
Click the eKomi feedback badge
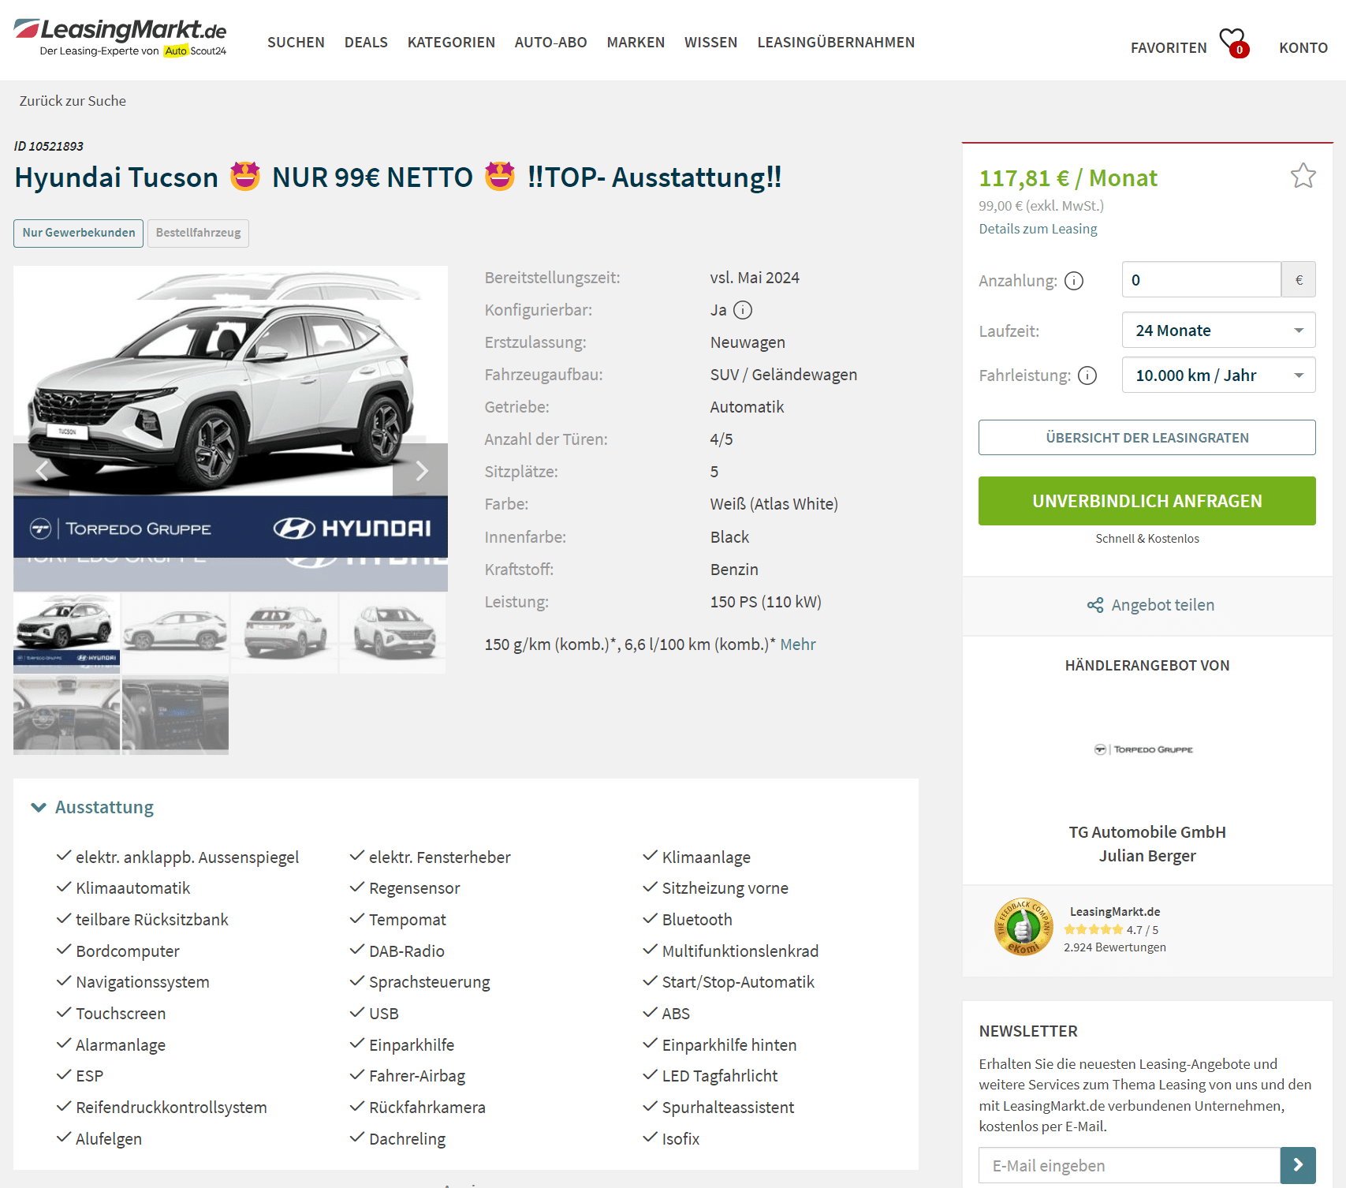point(1023,927)
